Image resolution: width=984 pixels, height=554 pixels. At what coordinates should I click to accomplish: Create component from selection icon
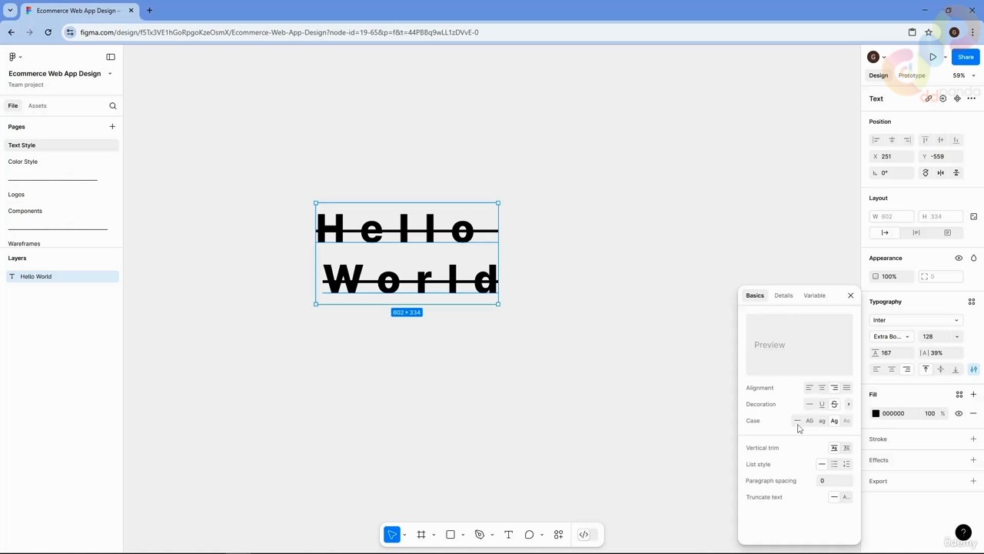[957, 98]
